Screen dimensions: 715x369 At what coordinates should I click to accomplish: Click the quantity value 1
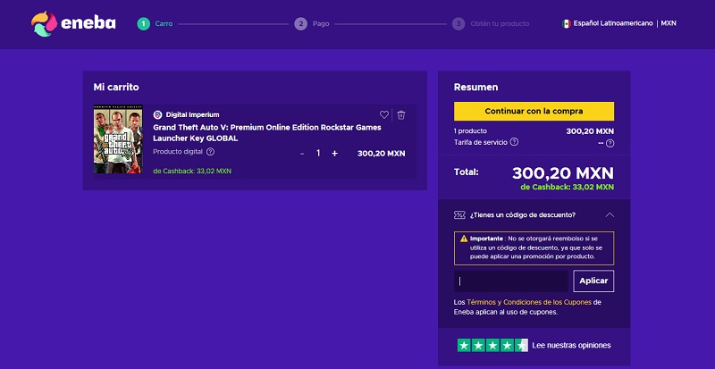click(318, 154)
